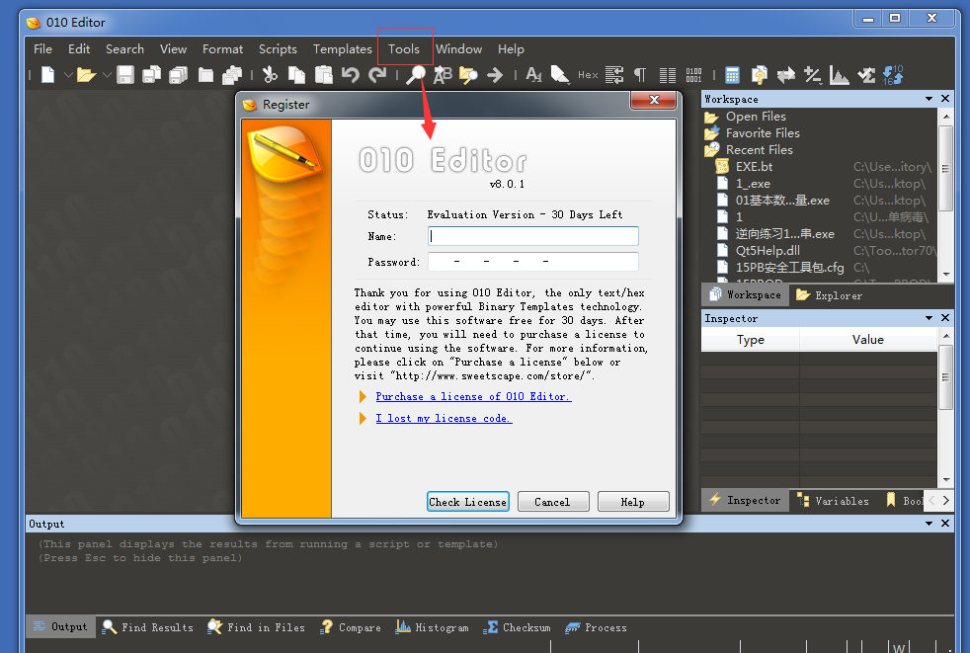
Task: Click I lost my license code link
Action: click(444, 419)
